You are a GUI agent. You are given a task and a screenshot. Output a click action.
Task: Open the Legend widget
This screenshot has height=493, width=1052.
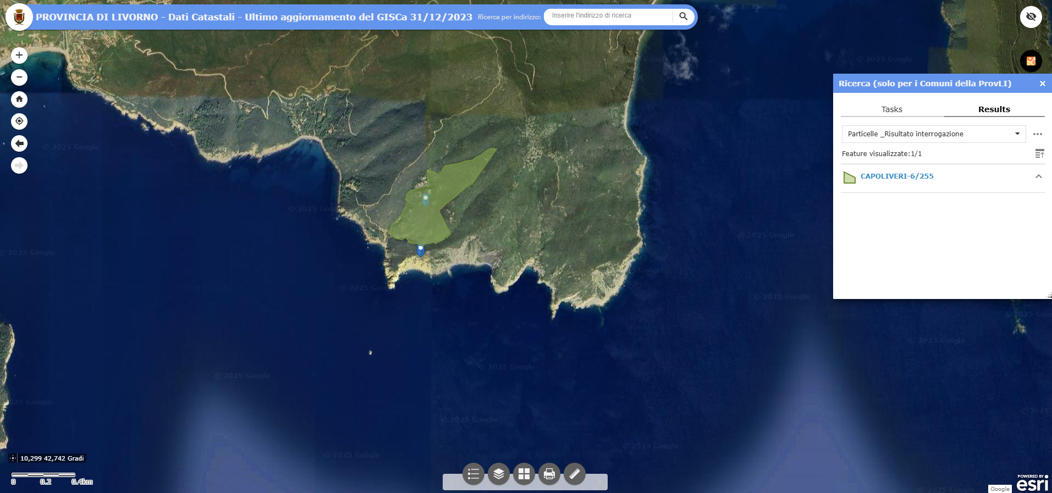click(x=473, y=474)
